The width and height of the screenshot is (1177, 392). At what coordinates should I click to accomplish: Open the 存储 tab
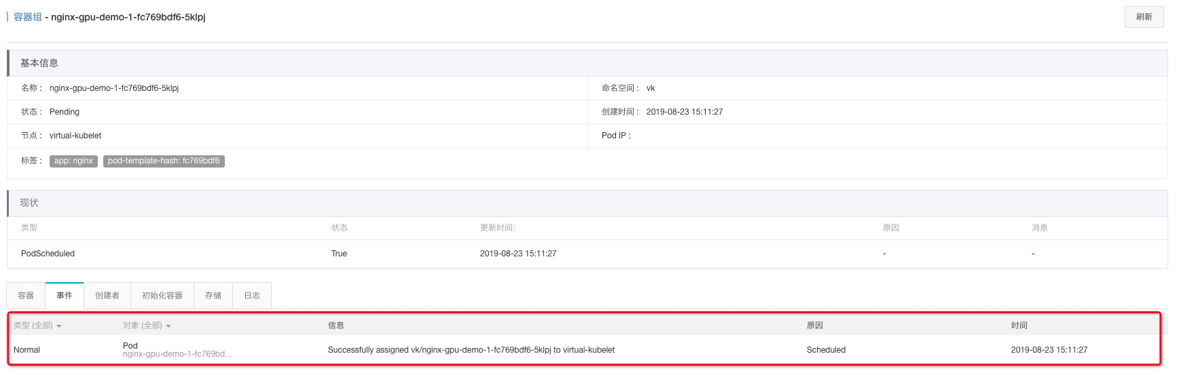click(x=213, y=296)
